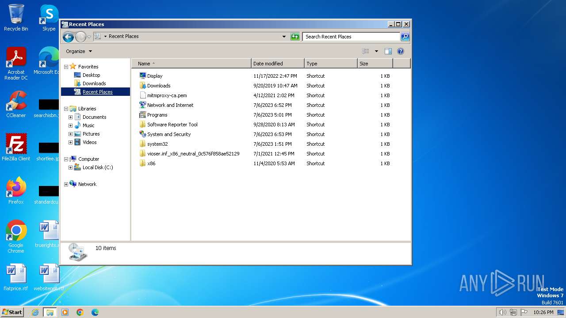This screenshot has width=566, height=318.
Task: Click the Action Center flag tray icon
Action: click(524, 312)
